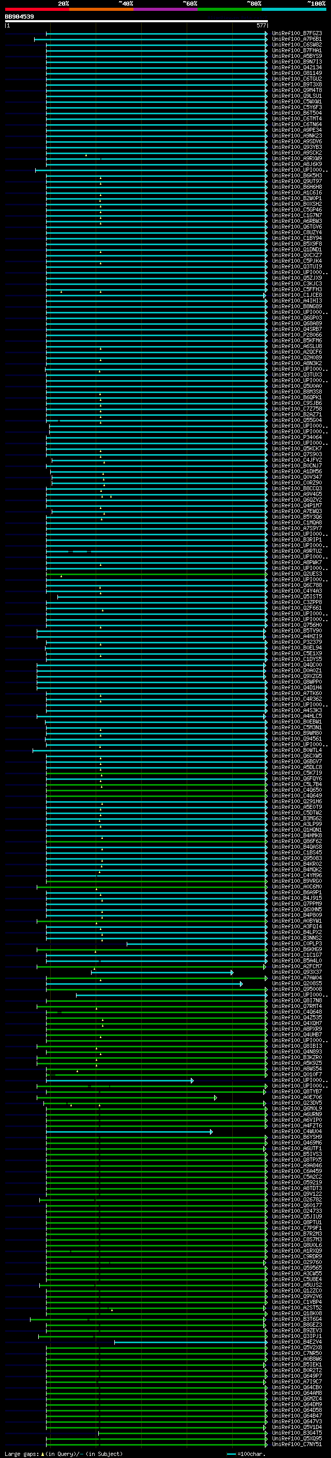Click the UniRef100_B3G4T5 label
The height and width of the screenshot is (1458, 331).
pos(297,1433)
